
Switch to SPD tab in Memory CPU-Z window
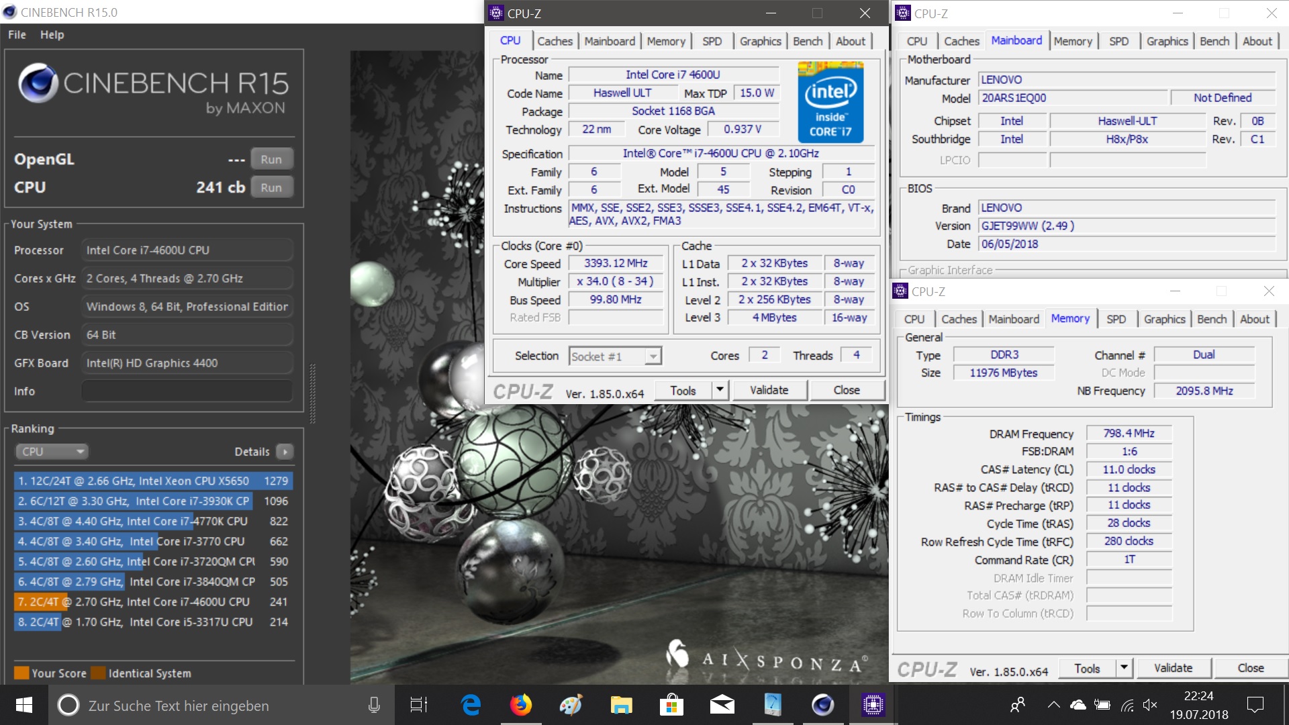coord(1116,320)
